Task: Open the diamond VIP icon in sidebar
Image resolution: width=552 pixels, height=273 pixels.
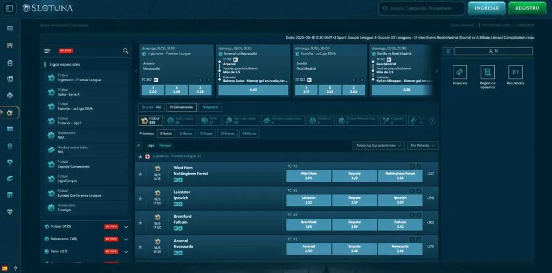Action: click(x=10, y=212)
